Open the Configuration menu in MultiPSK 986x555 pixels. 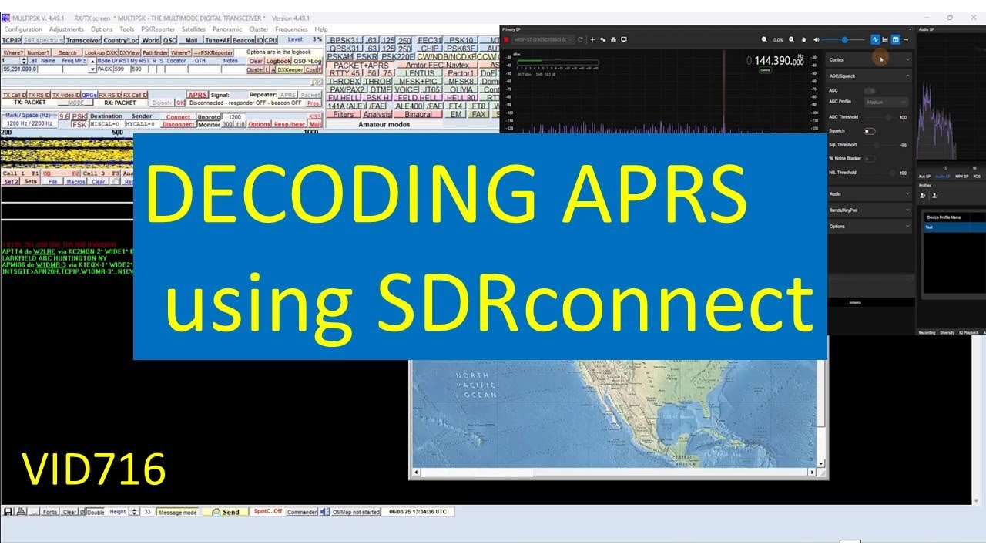(23, 29)
